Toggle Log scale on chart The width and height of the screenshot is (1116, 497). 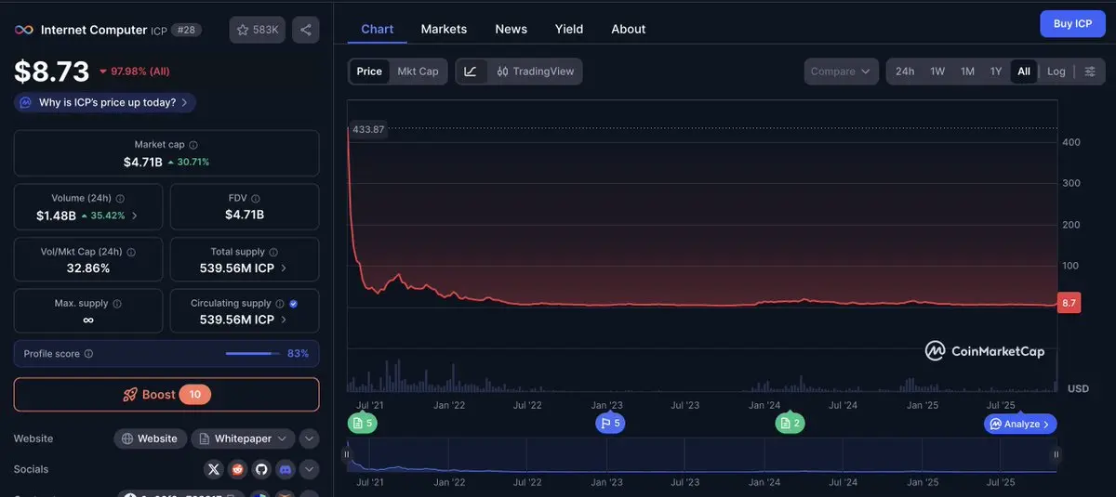[x=1056, y=72]
